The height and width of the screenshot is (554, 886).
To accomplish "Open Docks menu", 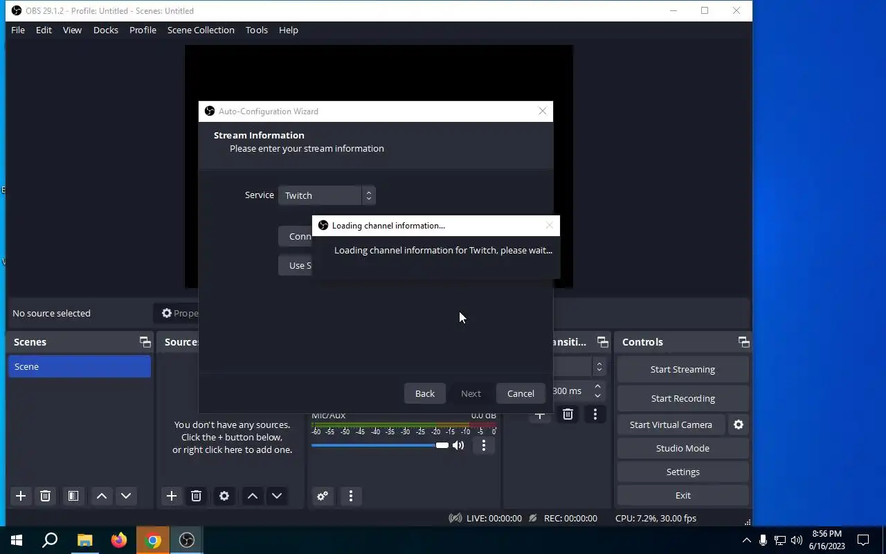I will (106, 30).
